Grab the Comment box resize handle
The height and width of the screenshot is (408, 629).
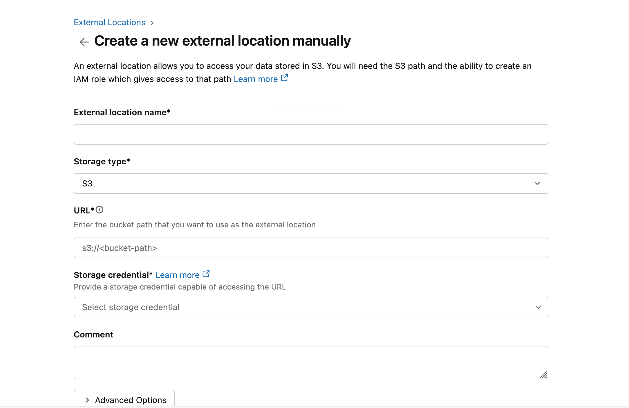(x=544, y=375)
